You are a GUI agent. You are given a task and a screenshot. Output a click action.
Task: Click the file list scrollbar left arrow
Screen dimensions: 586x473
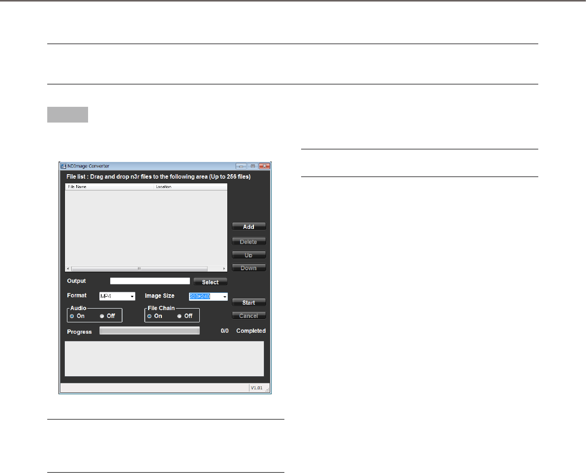pos(68,269)
